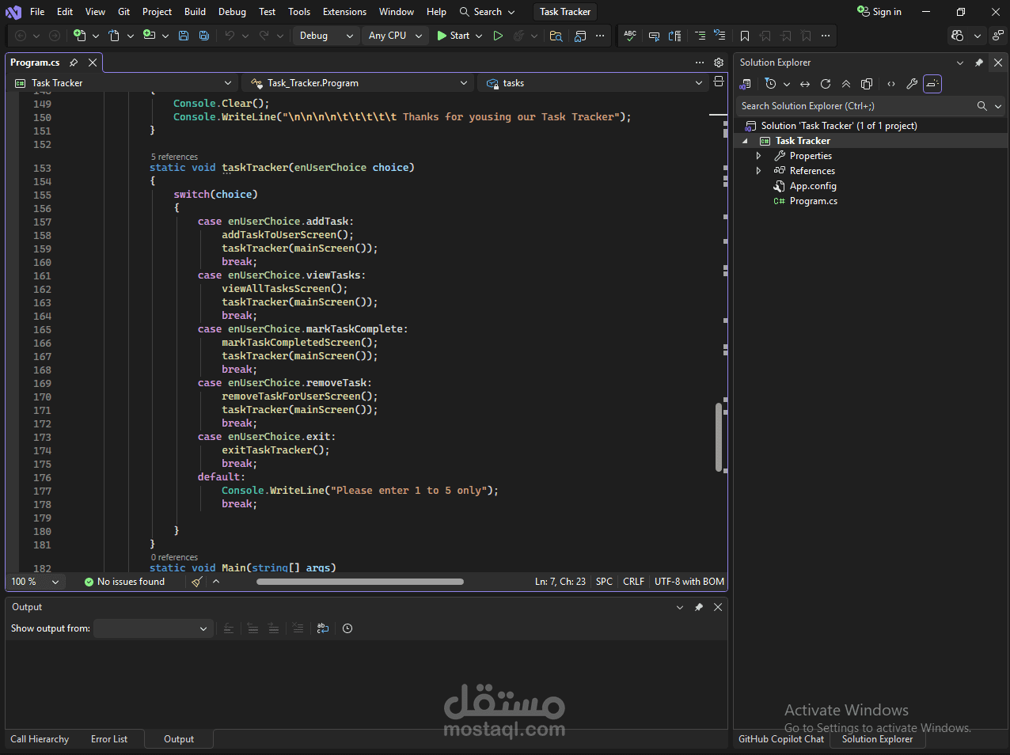1010x755 pixels.
Task: Toggle the pin on the Program.cs tab
Action: tap(74, 63)
